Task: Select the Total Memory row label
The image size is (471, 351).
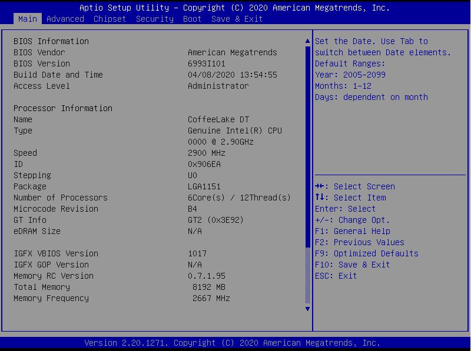Action: pos(42,287)
